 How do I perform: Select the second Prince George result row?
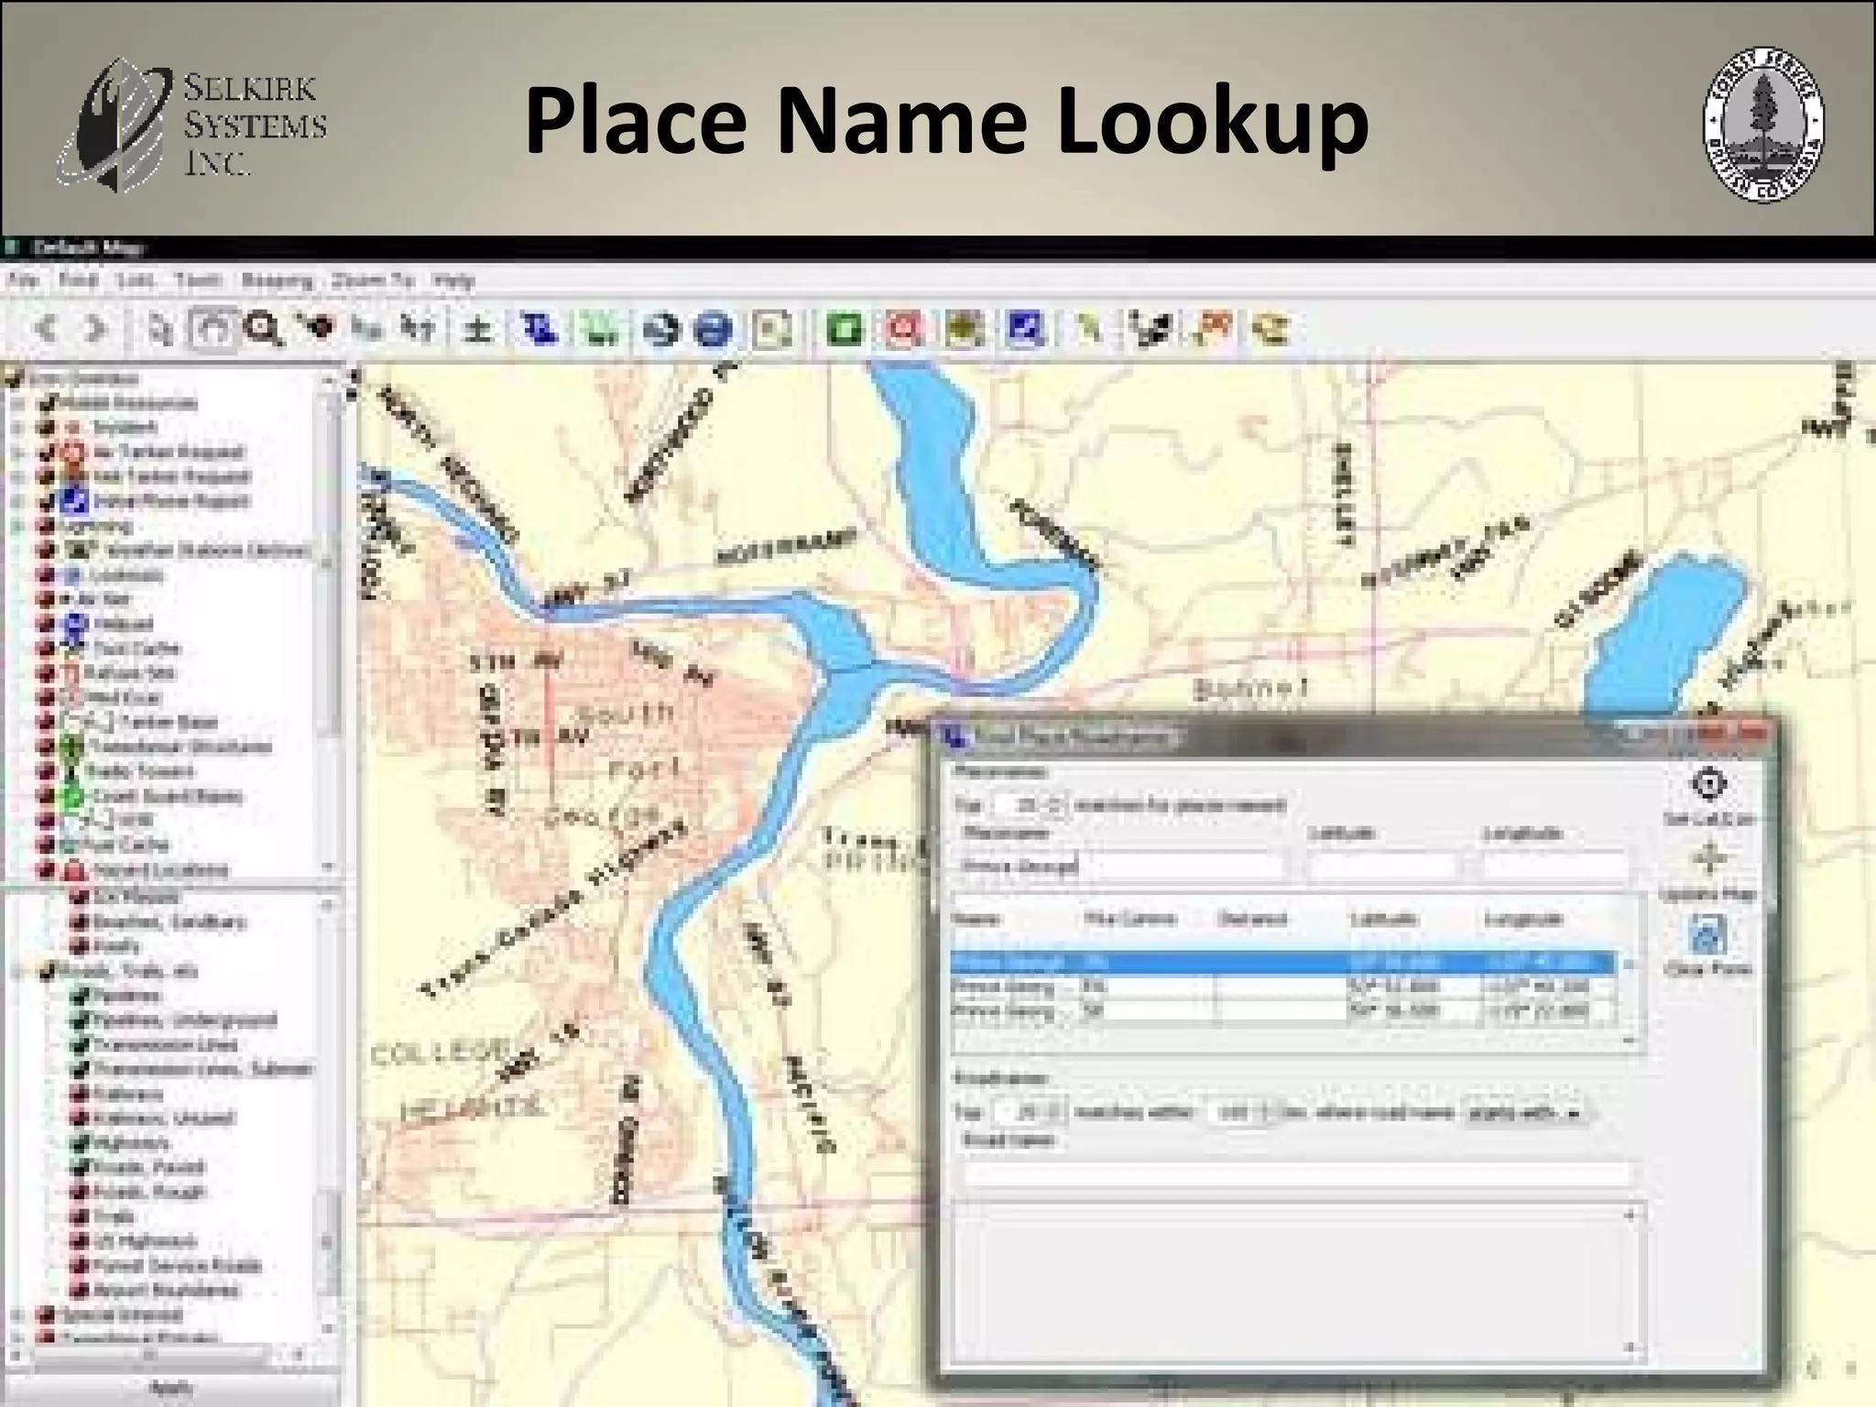click(x=1282, y=987)
